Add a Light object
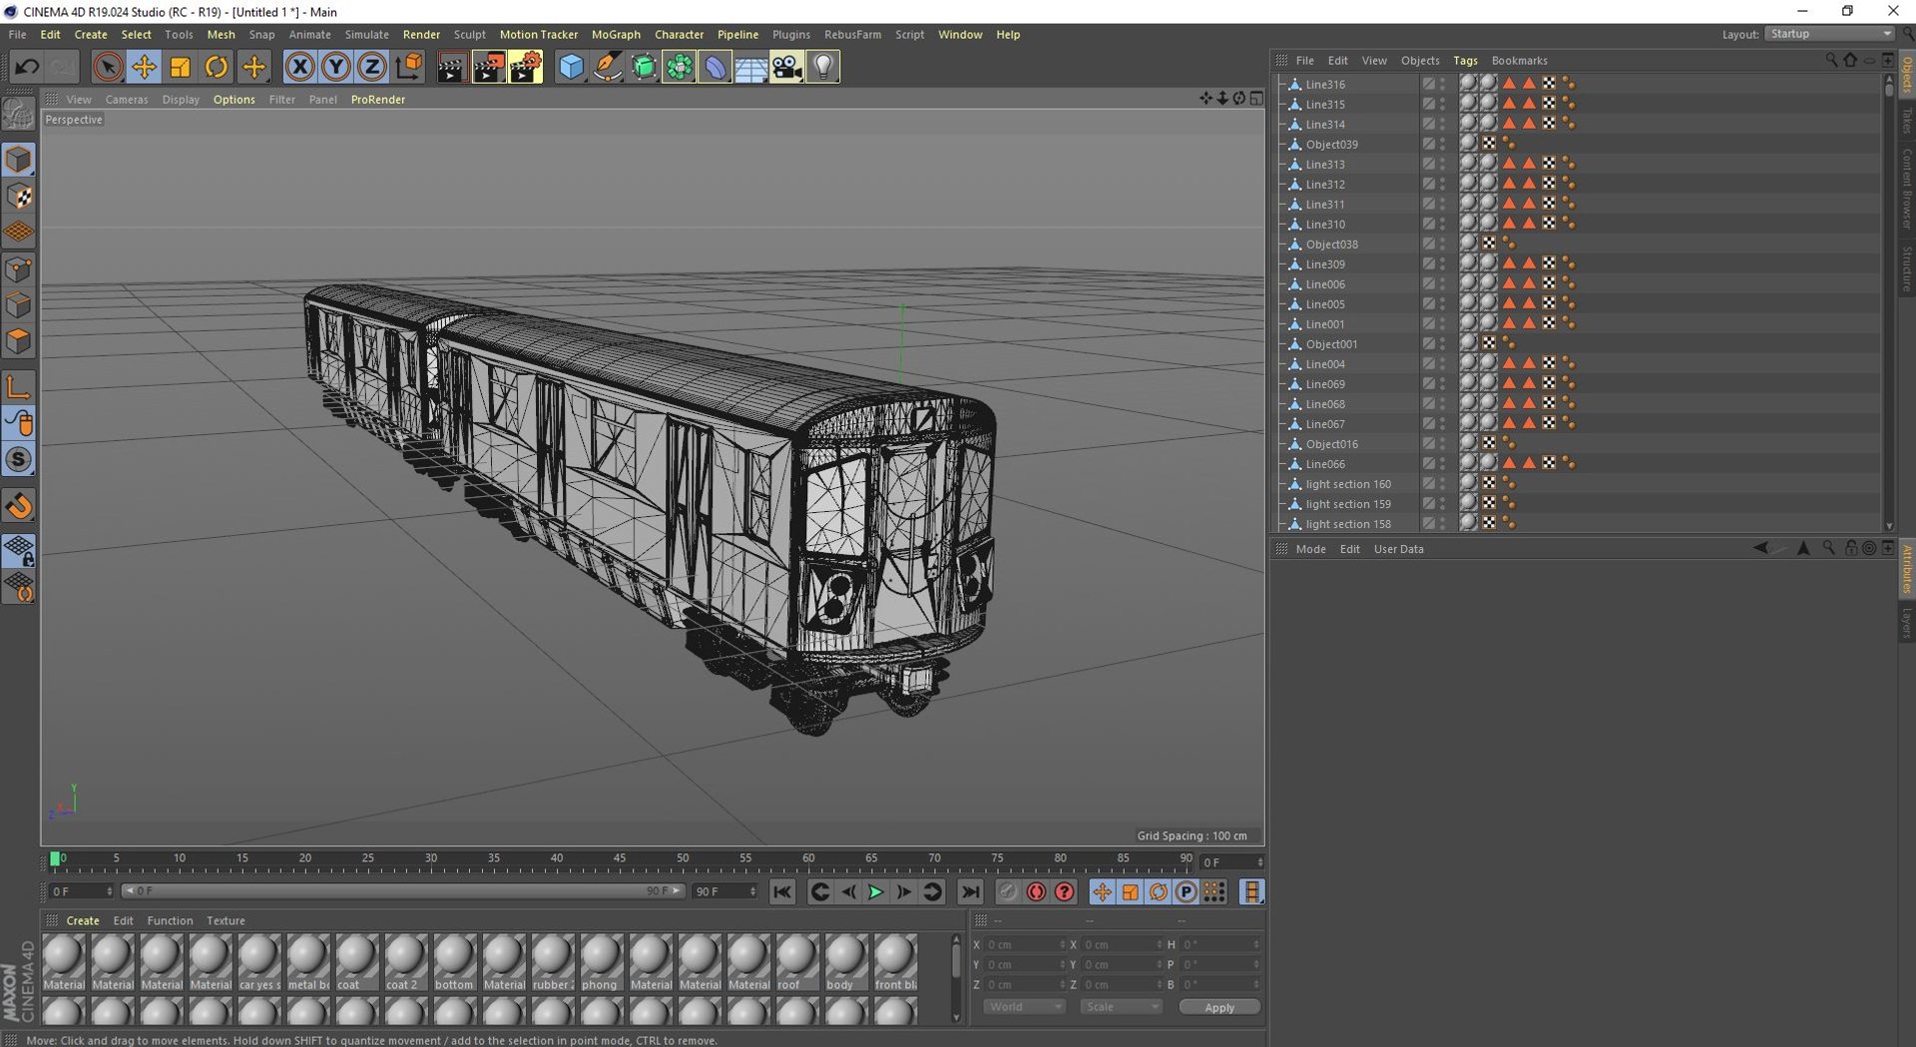Viewport: 1916px width, 1047px height. pyautogui.click(x=822, y=67)
